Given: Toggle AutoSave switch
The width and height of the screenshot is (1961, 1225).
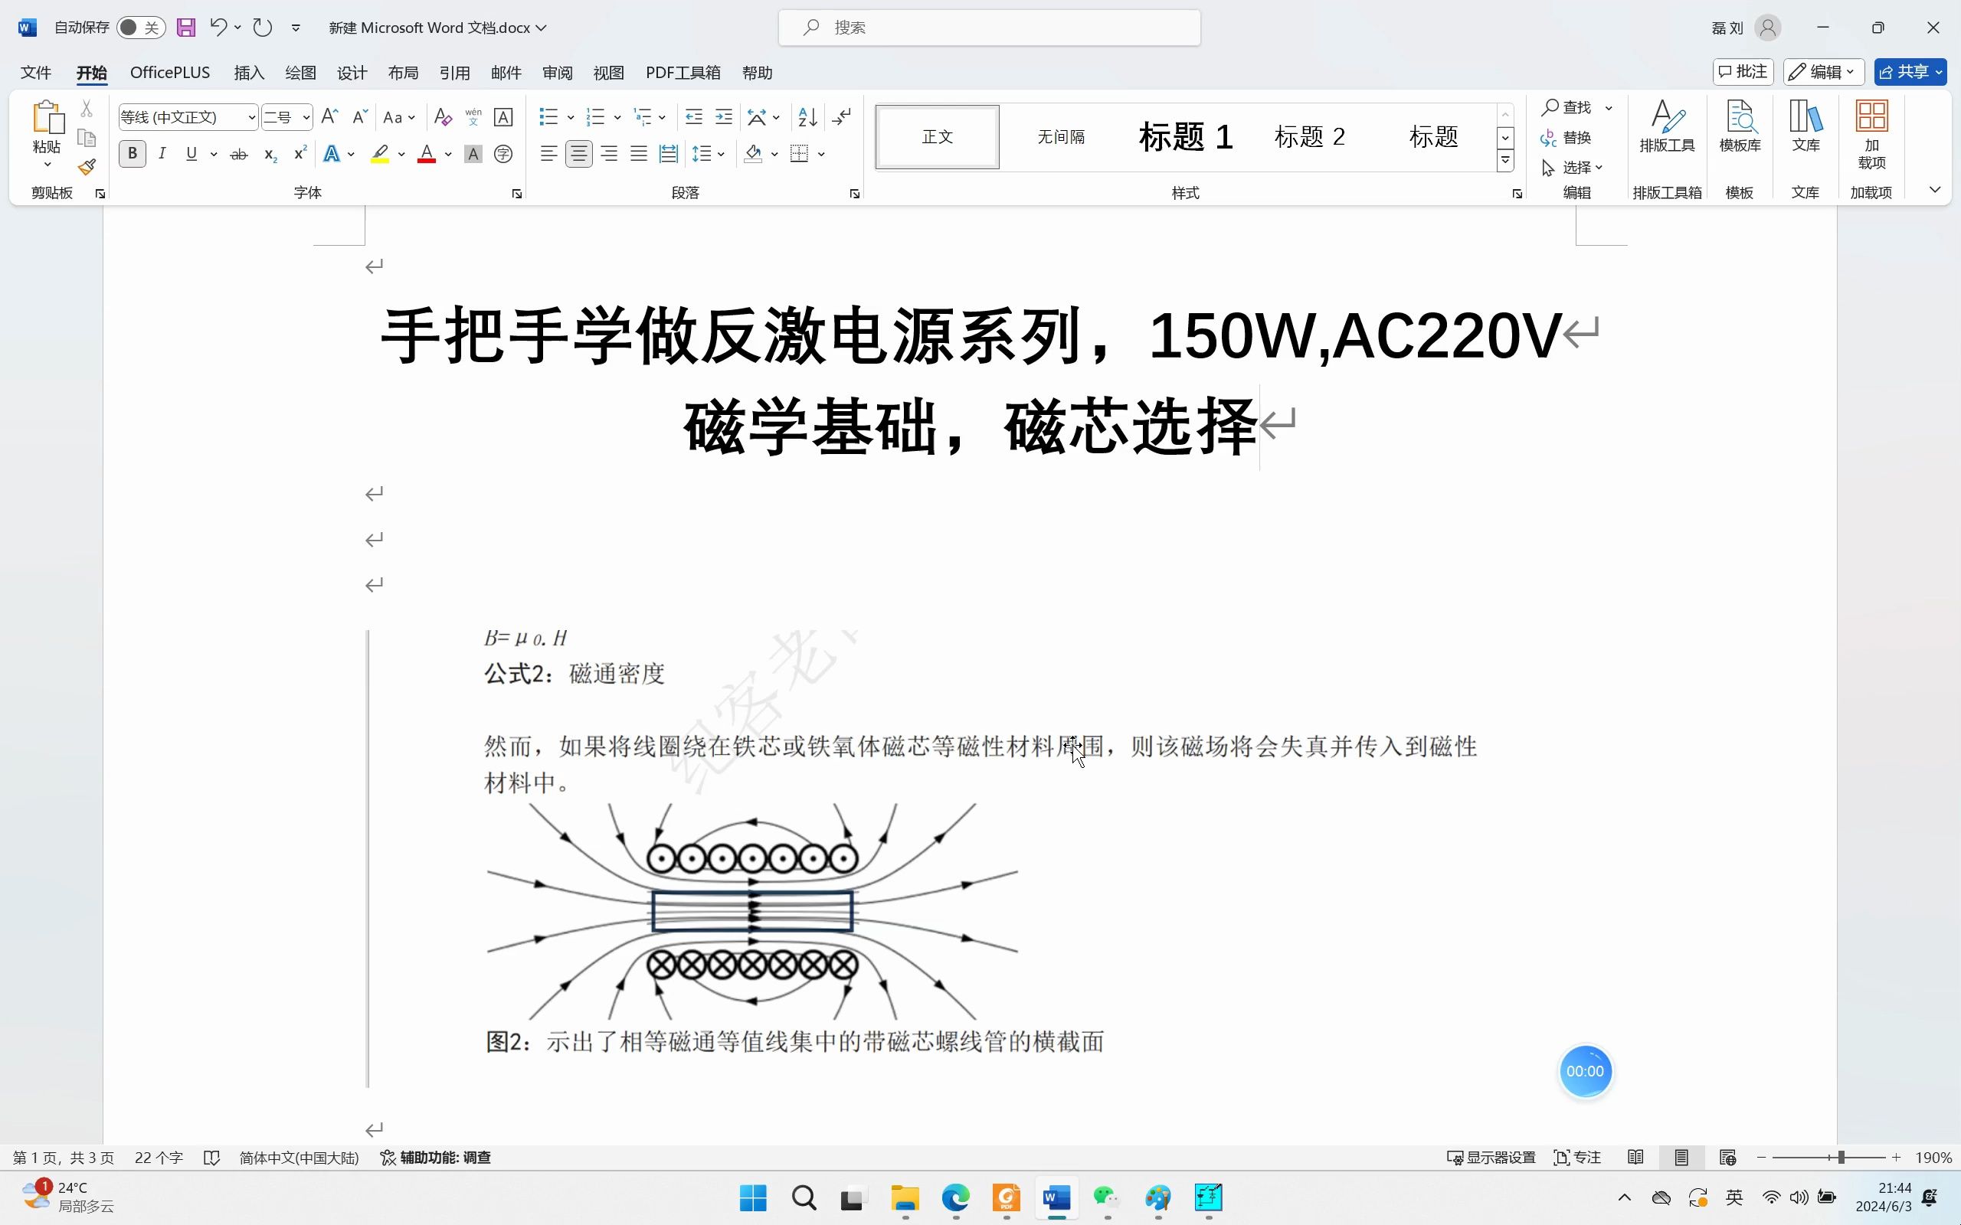Looking at the screenshot, I should click(140, 28).
